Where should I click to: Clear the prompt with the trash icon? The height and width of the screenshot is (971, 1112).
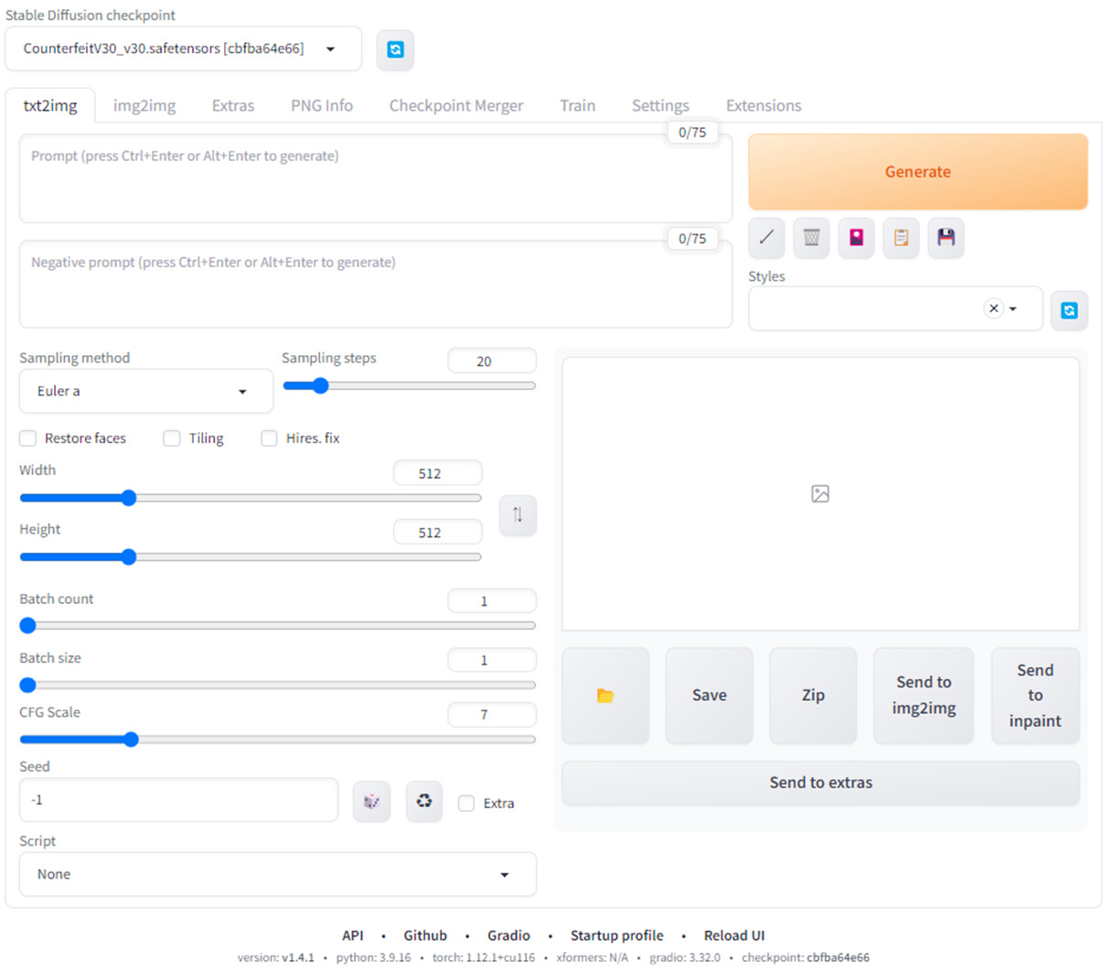click(810, 238)
